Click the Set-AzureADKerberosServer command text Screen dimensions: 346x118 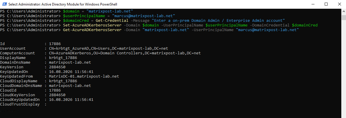[92, 25]
